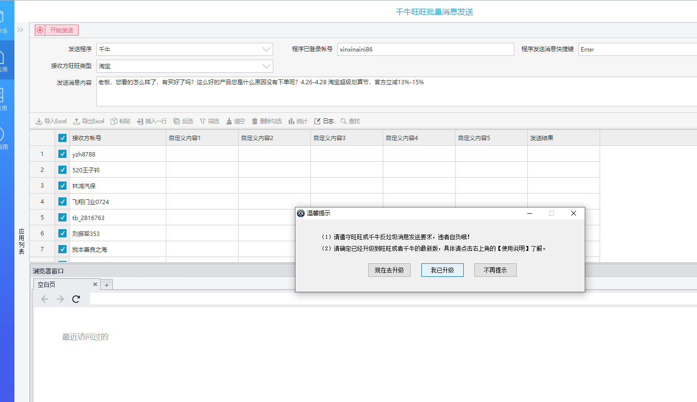Uncheck the checkbox for 林鸿汽保
Image resolution: width=697 pixels, height=402 pixels.
tap(62, 186)
